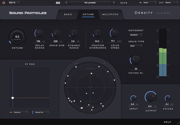This screenshot has height=125, width=180.
Task: Click the Detune knob
Action: tap(17, 37)
